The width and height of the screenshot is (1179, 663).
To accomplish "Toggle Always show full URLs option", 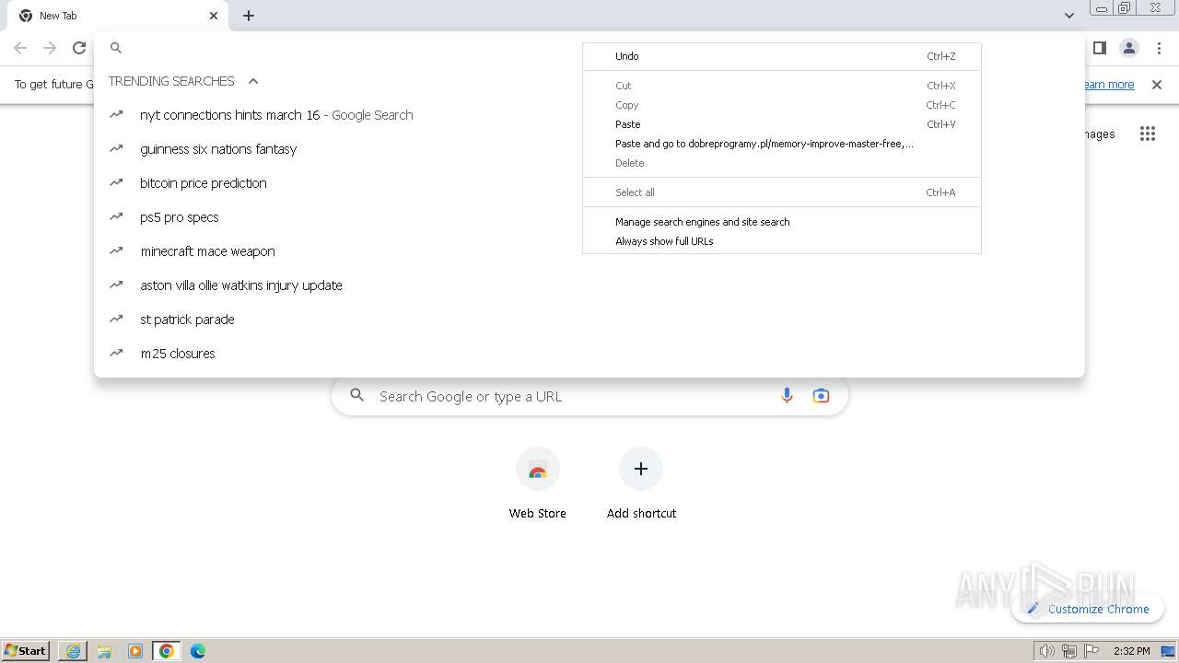I will pos(782,241).
